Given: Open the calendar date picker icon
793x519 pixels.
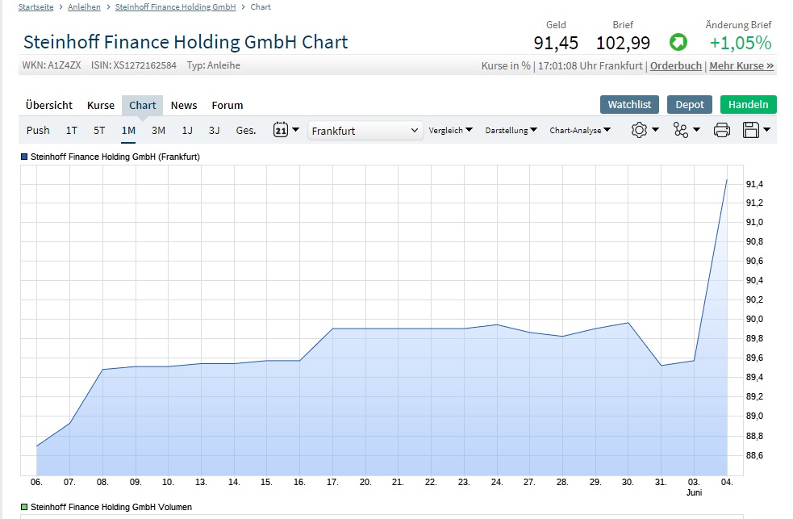Looking at the screenshot, I should pyautogui.click(x=281, y=130).
